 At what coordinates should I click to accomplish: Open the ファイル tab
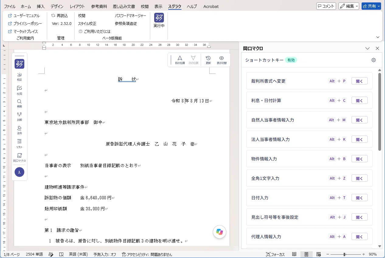pyautogui.click(x=10, y=6)
